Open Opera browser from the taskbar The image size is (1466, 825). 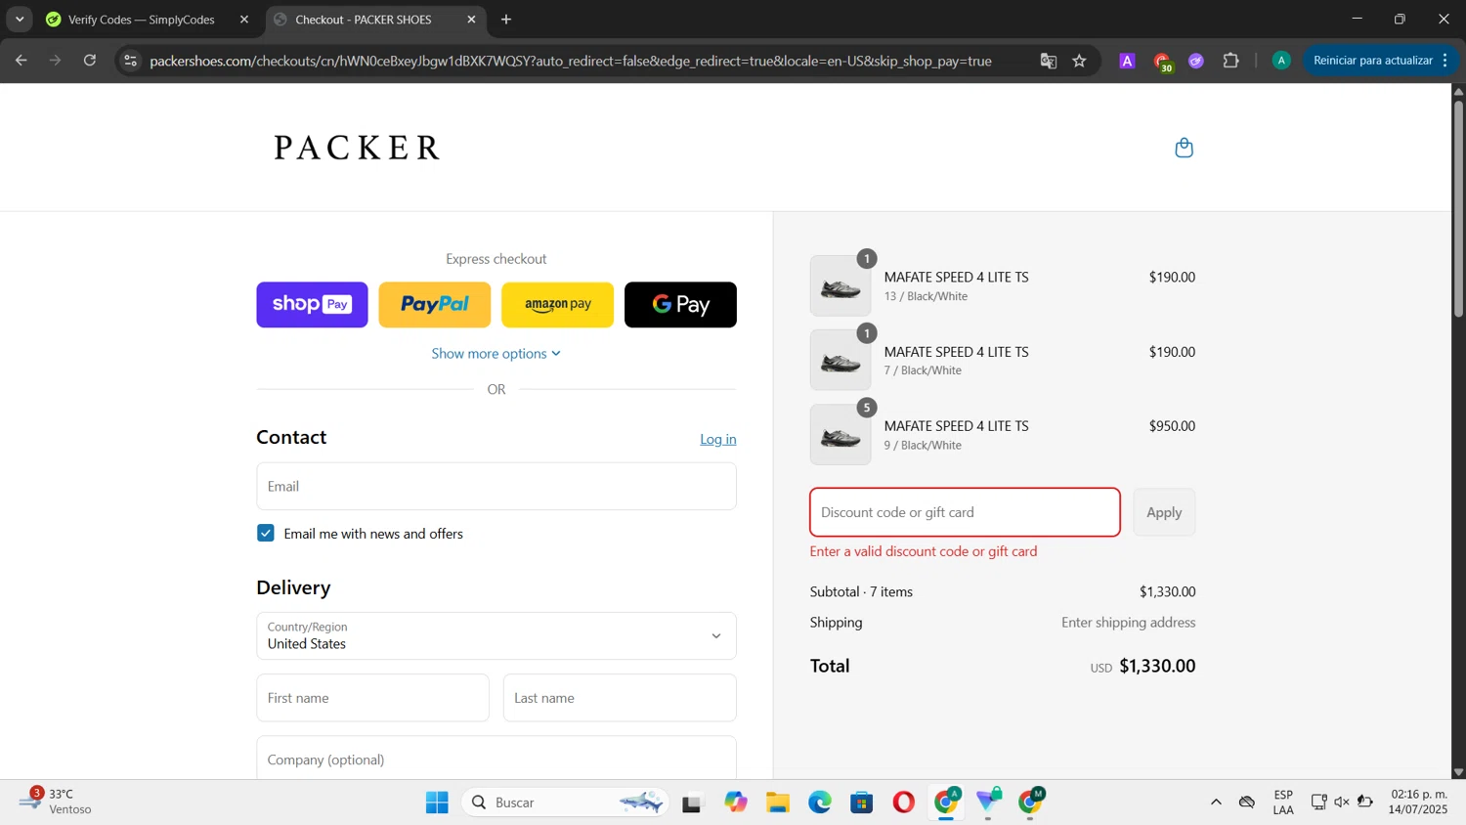point(903,803)
